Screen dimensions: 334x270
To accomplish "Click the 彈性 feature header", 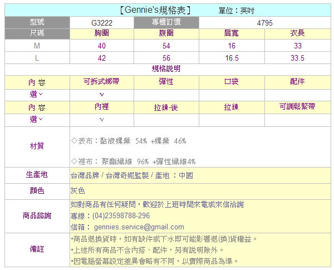I will point(166,82).
